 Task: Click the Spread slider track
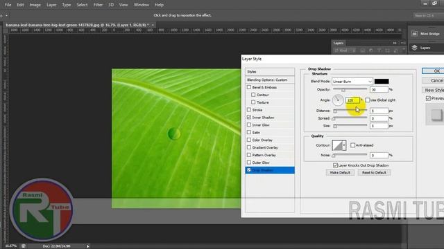350,118
